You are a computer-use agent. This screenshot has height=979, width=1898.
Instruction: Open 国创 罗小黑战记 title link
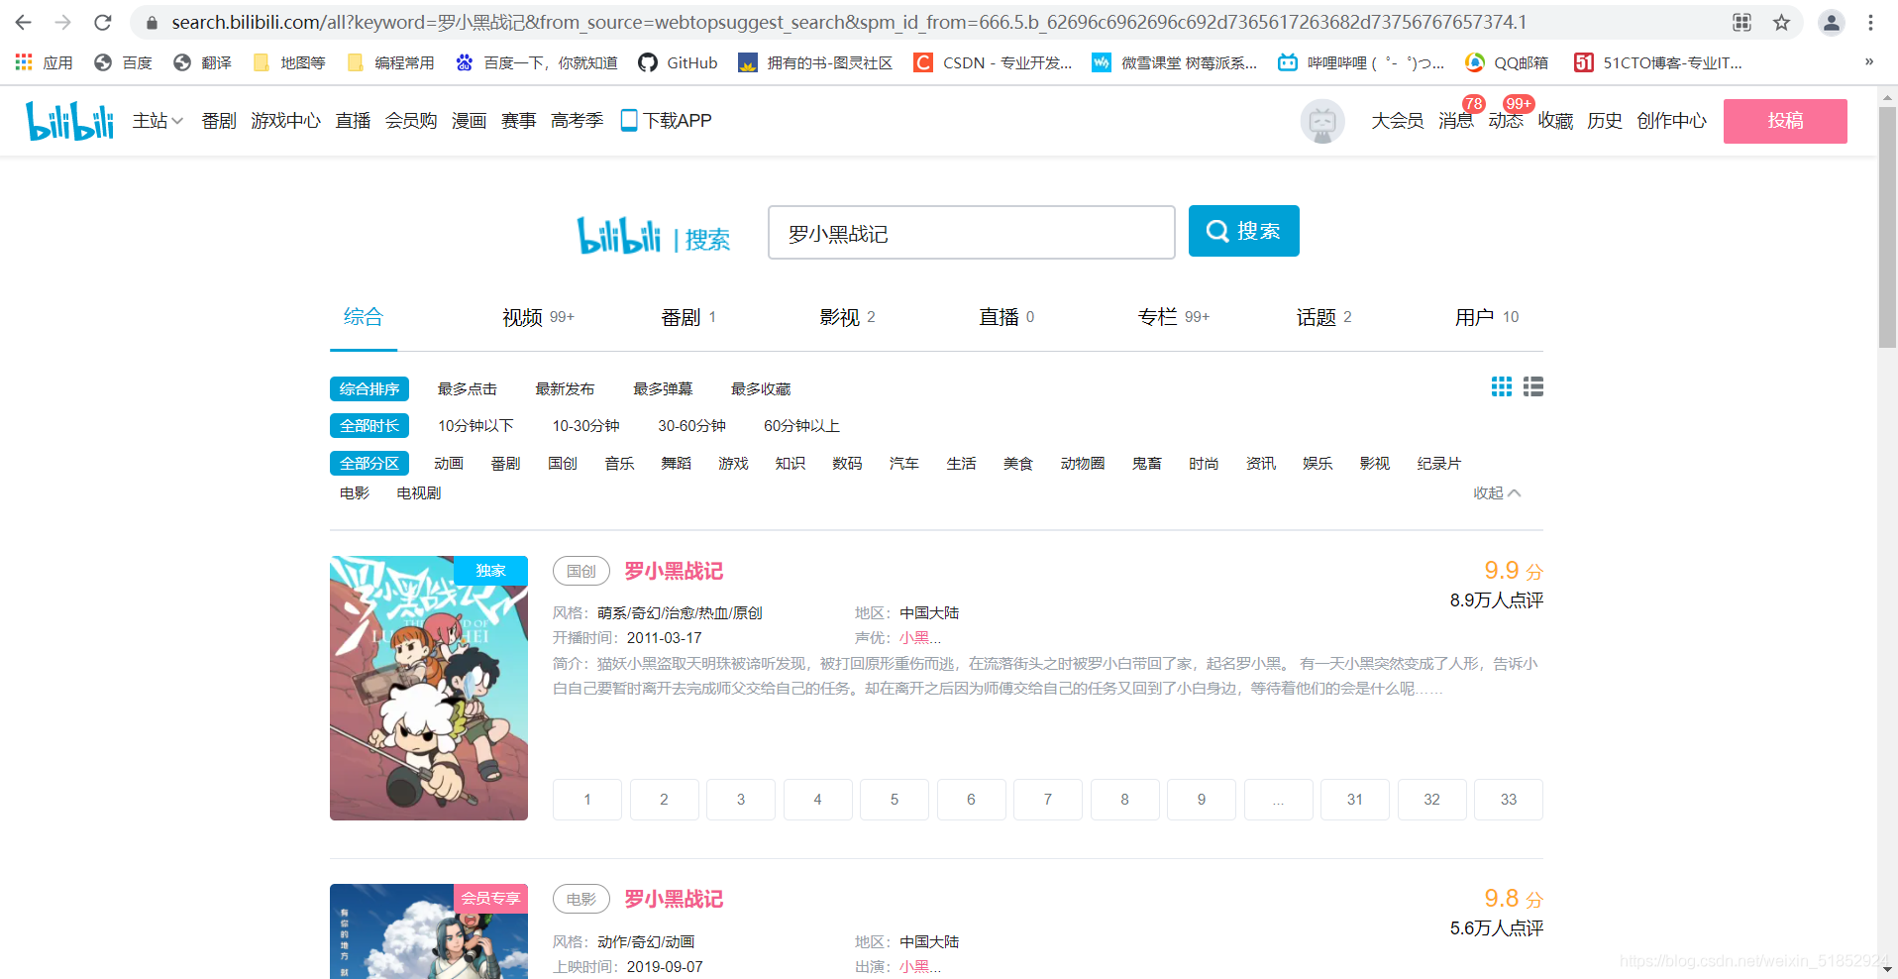tap(674, 571)
